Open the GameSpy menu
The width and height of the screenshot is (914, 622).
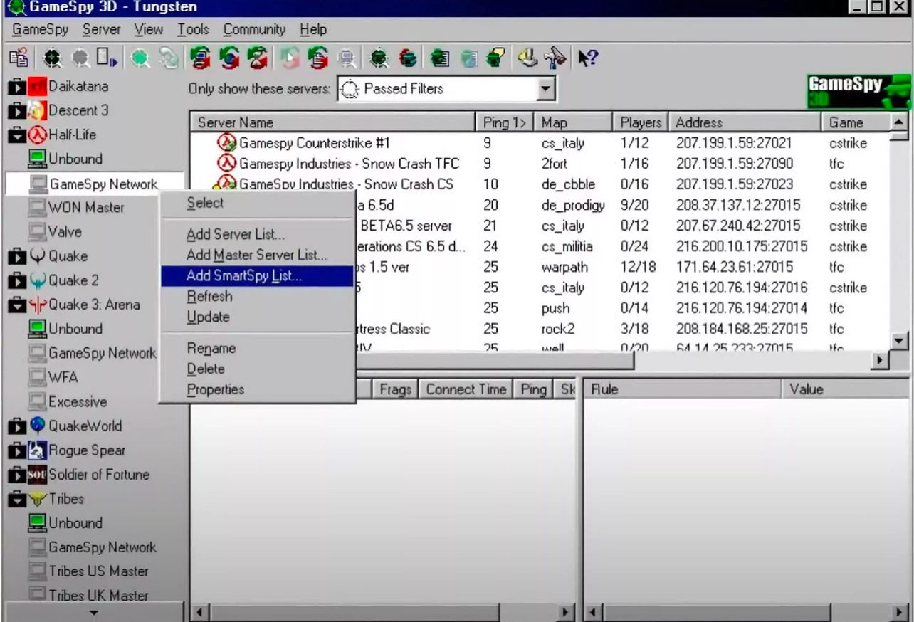coord(41,30)
